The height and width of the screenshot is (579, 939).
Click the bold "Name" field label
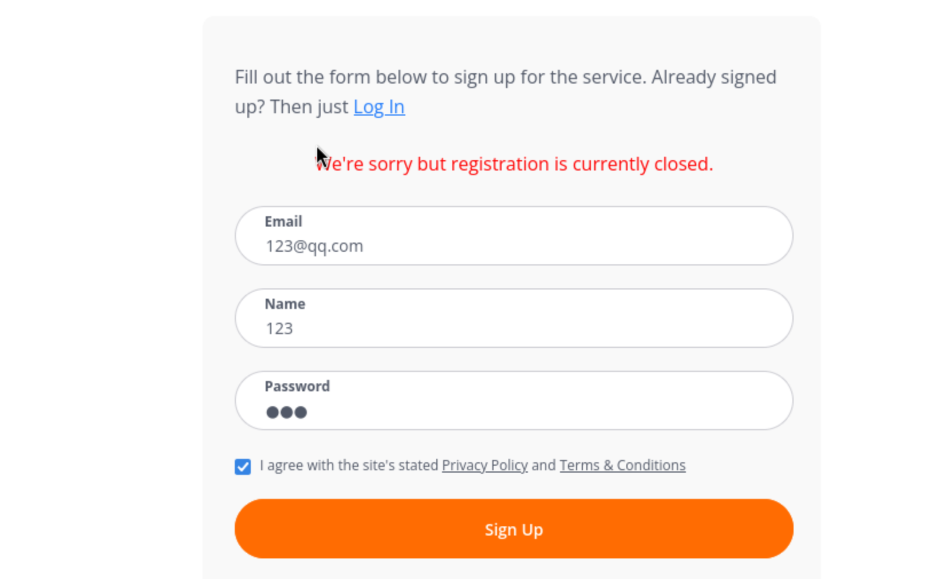coord(285,304)
